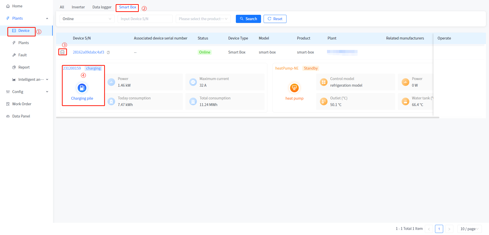Expand the Config sidebar menu

pos(27,92)
